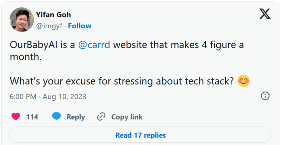Open the tweet info icon
The image size is (288, 145).
(x=265, y=96)
